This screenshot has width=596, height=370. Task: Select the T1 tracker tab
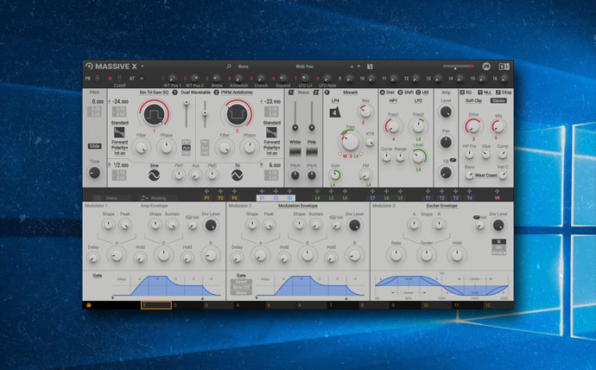tap(428, 198)
